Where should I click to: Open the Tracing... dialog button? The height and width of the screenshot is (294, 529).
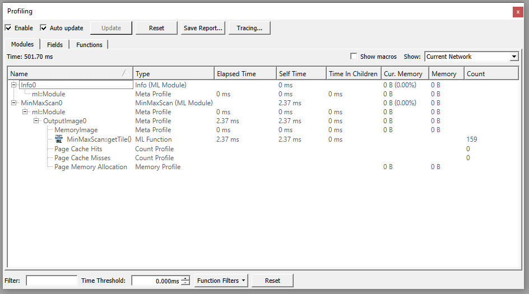[249, 28]
